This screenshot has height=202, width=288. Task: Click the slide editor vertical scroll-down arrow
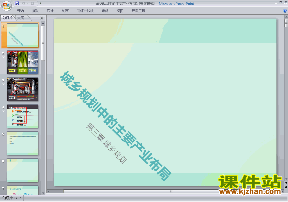(286, 179)
